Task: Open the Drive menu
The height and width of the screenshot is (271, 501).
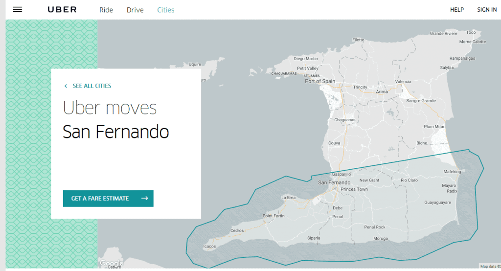Action: [135, 10]
